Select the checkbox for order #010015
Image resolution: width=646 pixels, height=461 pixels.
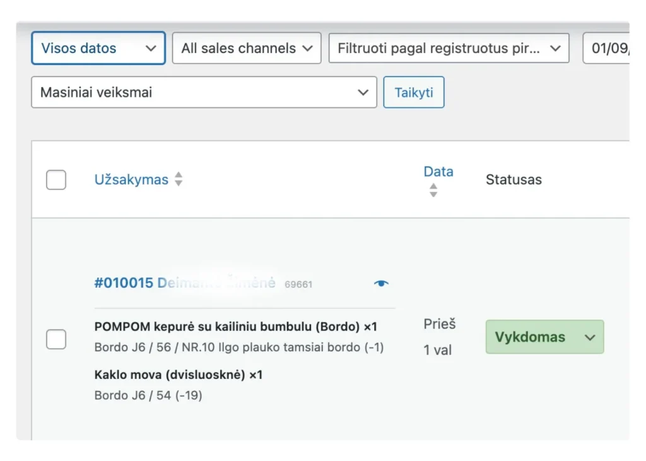click(56, 339)
